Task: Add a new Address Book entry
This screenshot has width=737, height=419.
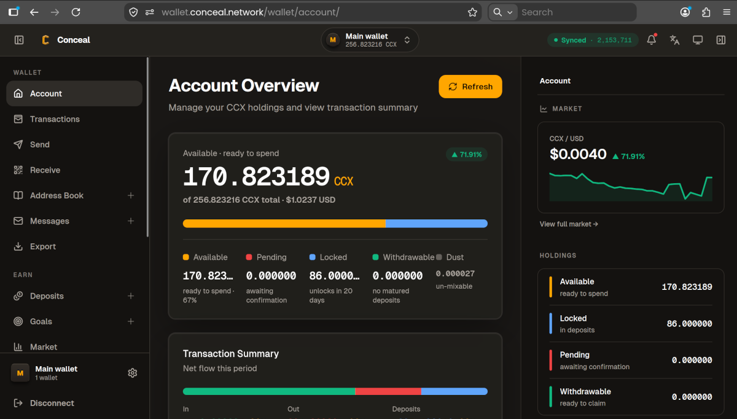Action: [131, 195]
